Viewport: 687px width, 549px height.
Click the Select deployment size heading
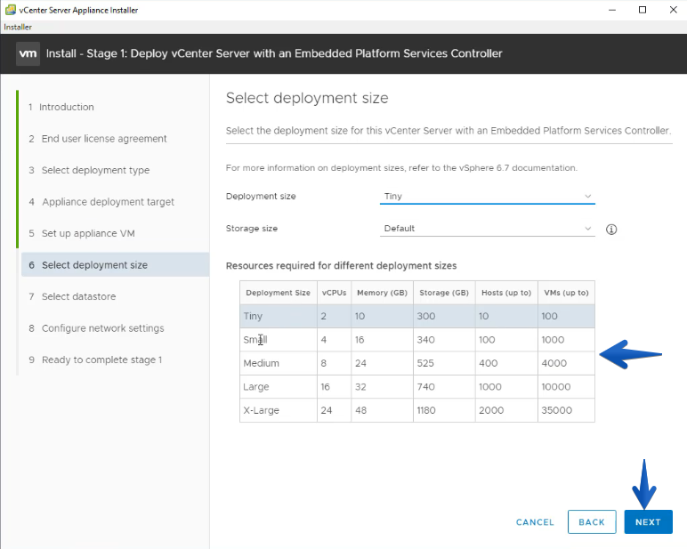pyautogui.click(x=307, y=98)
